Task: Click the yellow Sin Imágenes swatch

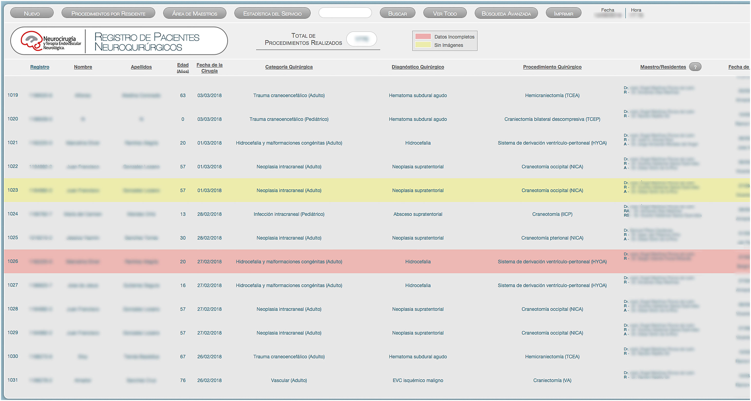Action: pos(423,45)
